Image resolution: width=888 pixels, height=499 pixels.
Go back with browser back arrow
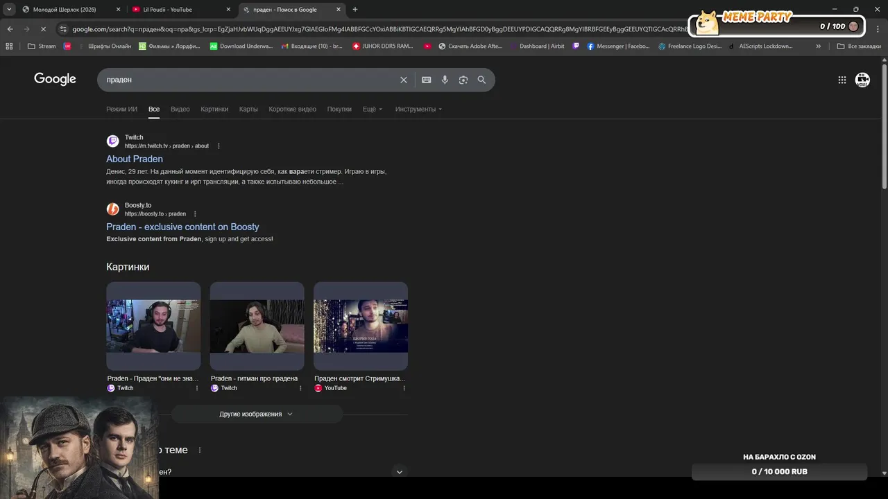(10, 29)
